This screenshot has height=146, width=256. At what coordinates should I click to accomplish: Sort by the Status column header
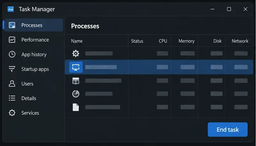137,41
